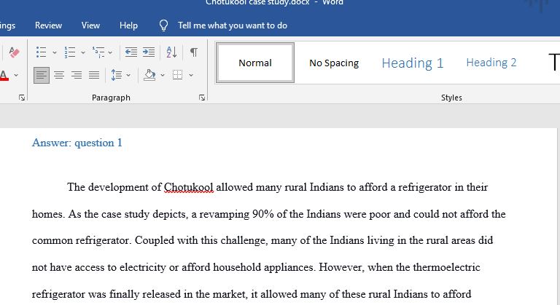Open the line spacing dropdown arrow

[x=128, y=75]
